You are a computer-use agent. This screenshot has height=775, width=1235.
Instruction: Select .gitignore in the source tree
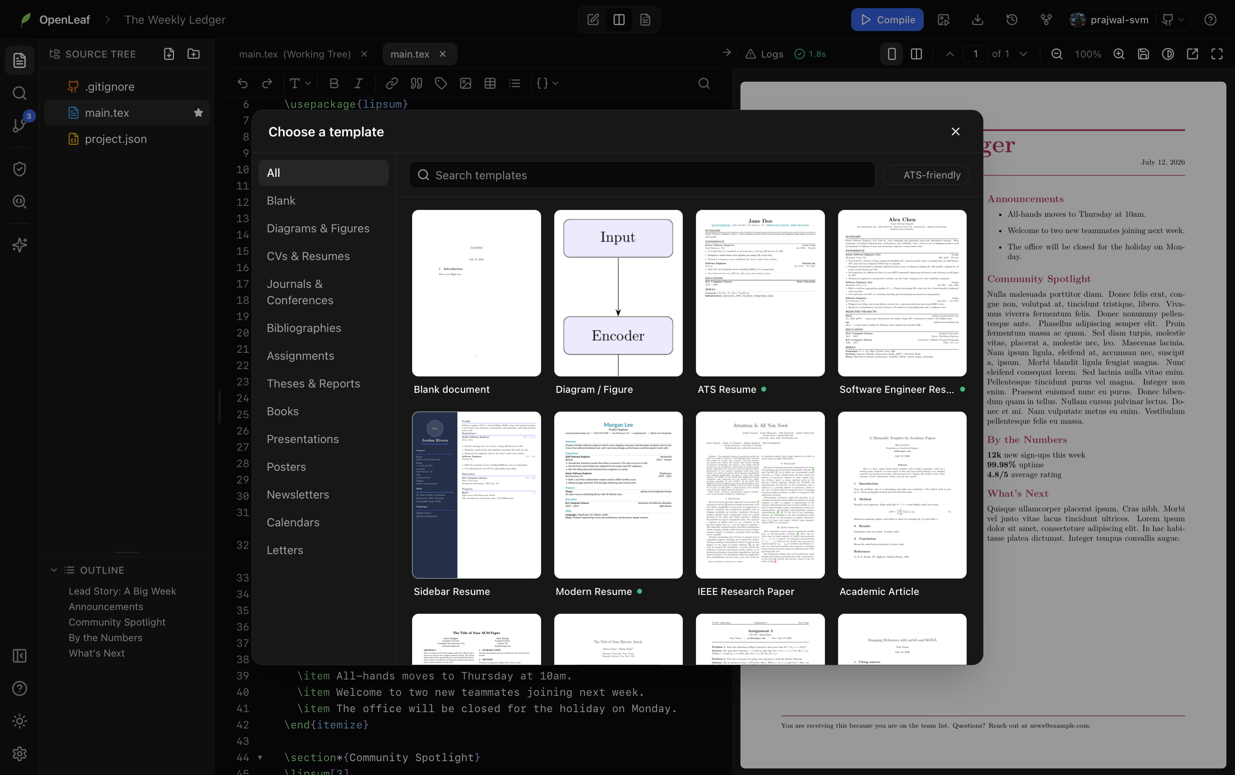pyautogui.click(x=127, y=87)
